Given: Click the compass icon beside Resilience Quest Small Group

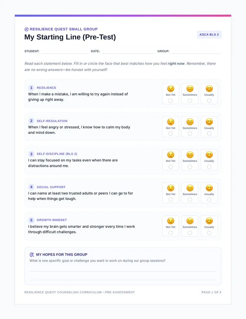Looking at the screenshot, I should coord(26,29).
